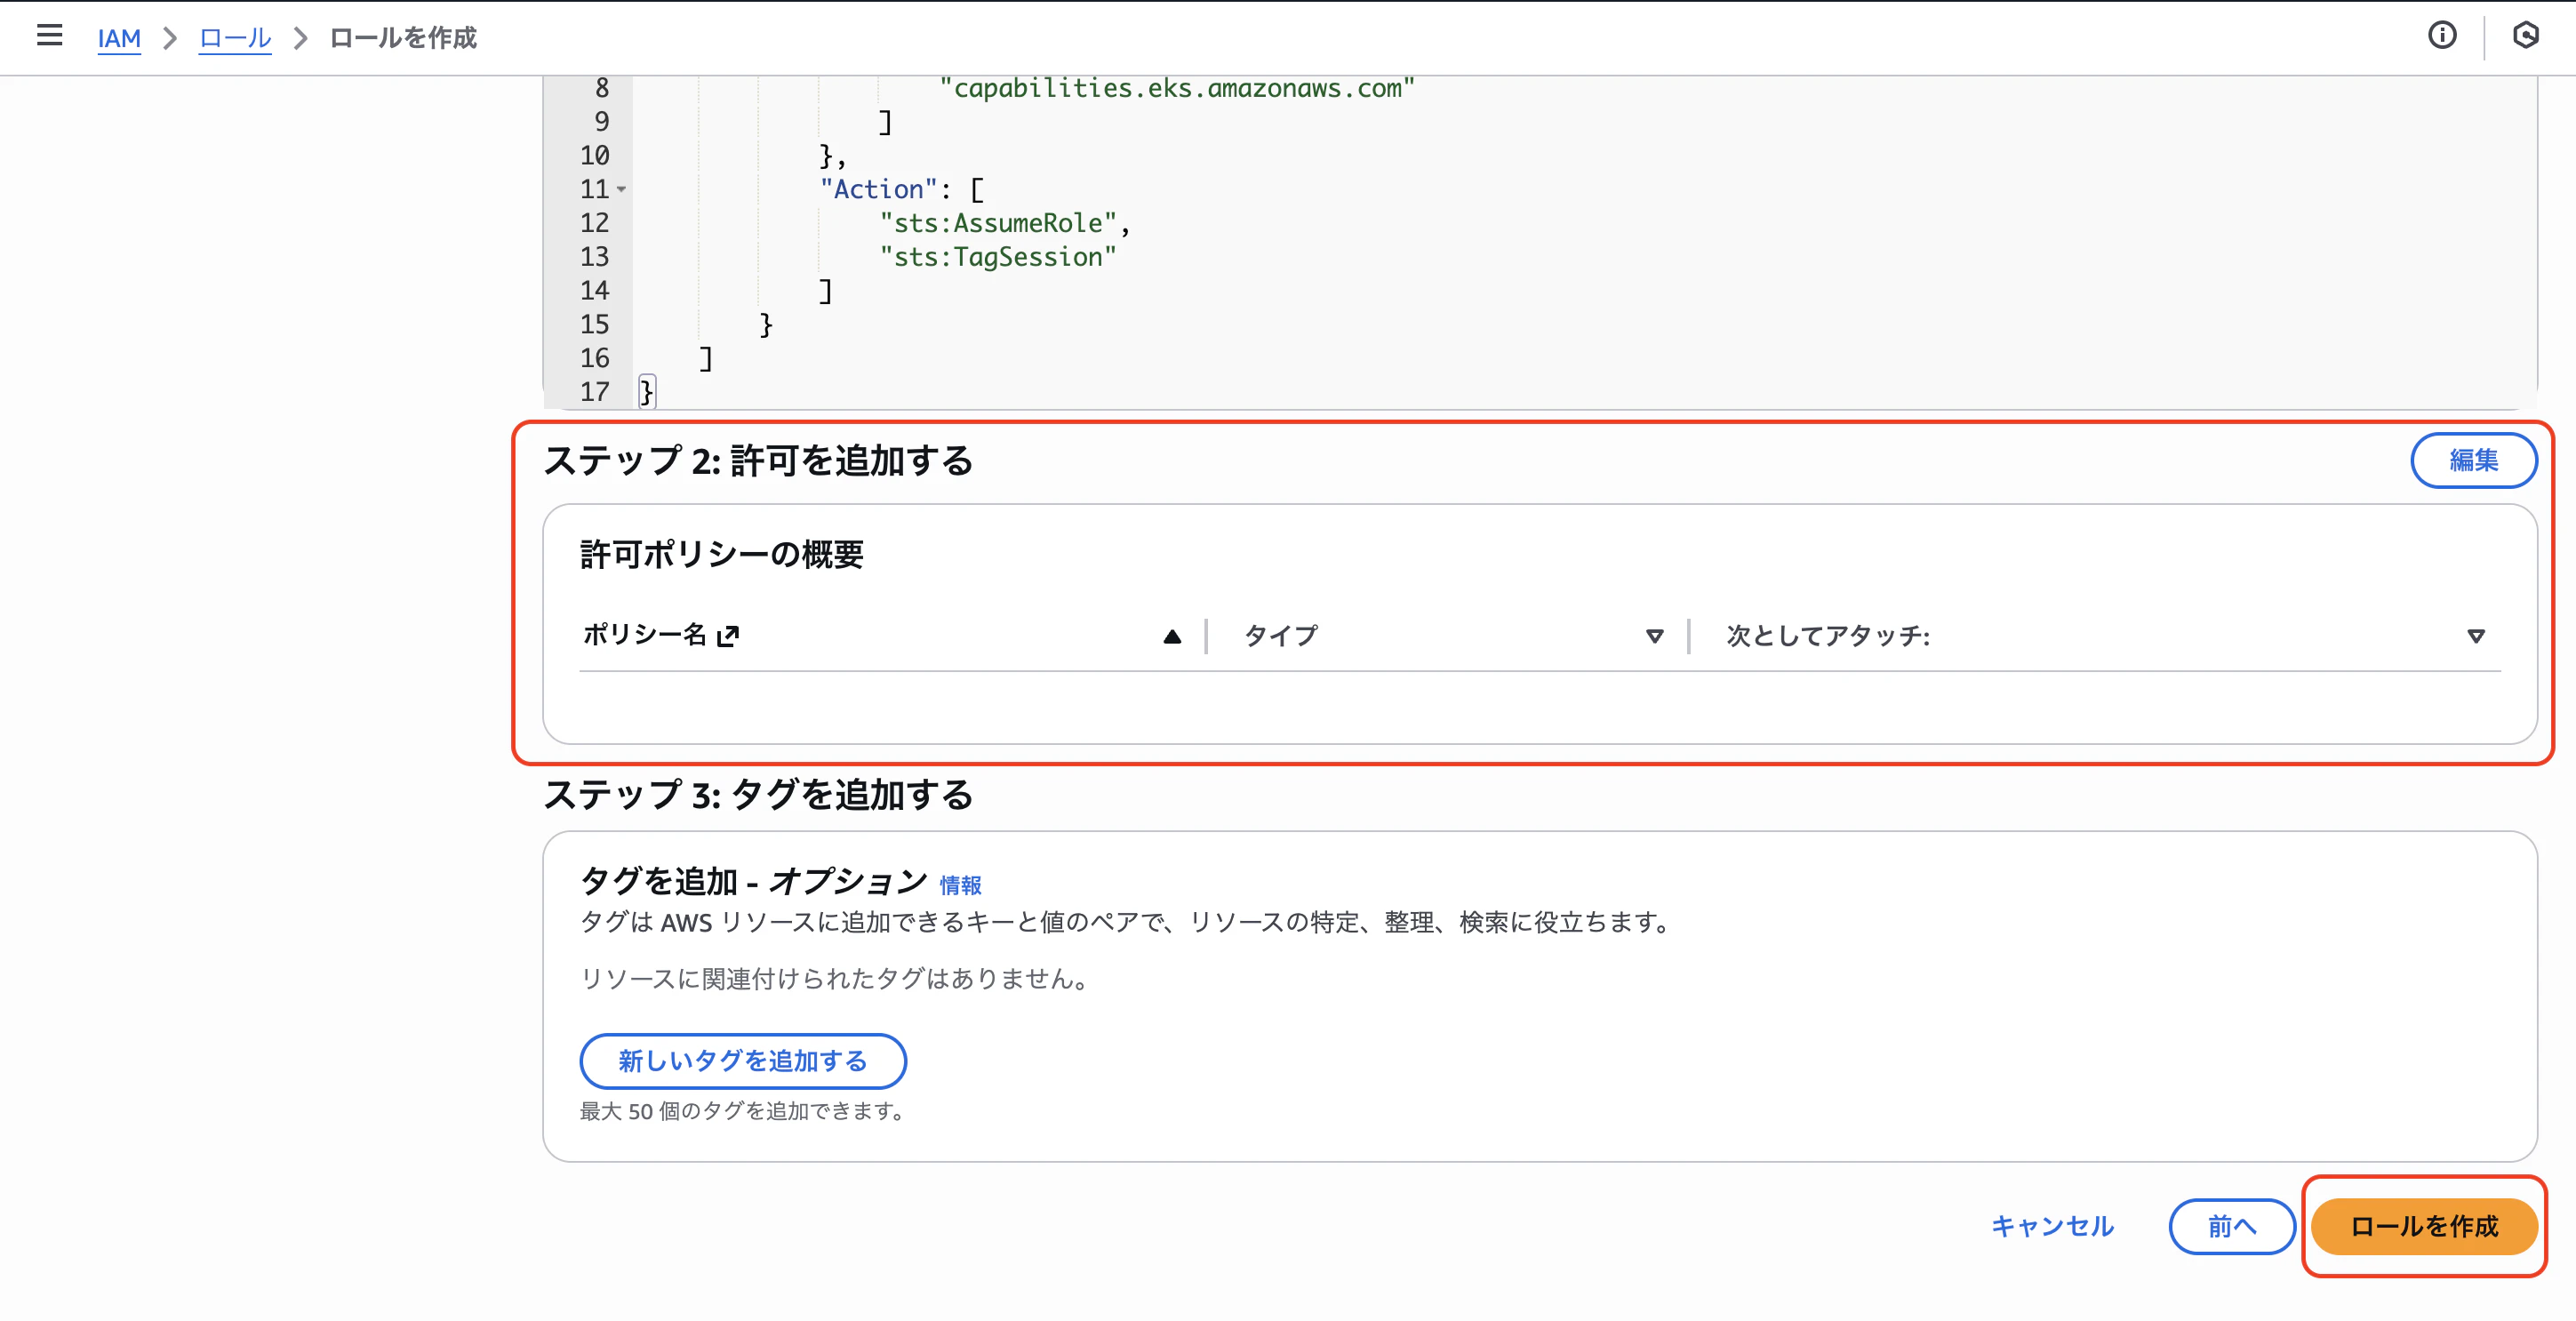This screenshot has width=2576, height=1321.
Task: Click line number 12 in the policy editor
Action: [594, 223]
